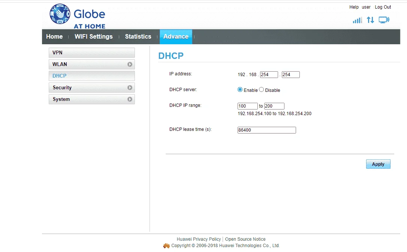Open the Open Source Notice link

245,239
